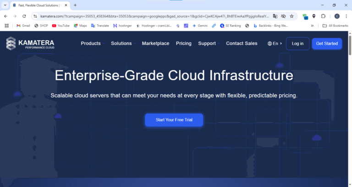Click the Get Started button
Viewport: 352px width, 187px height.
click(327, 43)
